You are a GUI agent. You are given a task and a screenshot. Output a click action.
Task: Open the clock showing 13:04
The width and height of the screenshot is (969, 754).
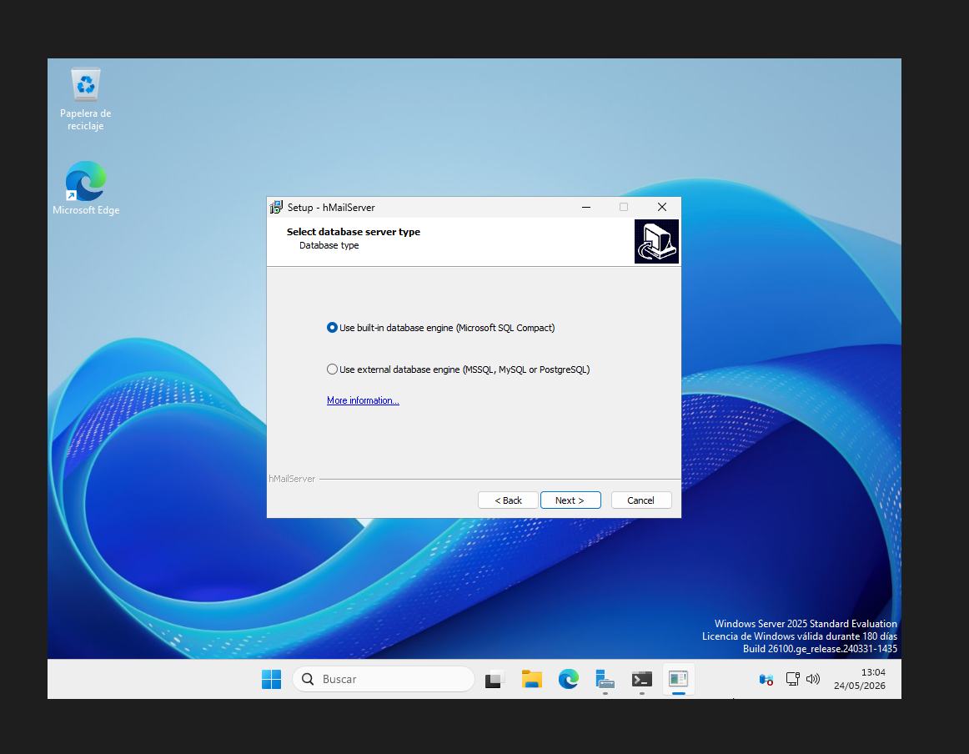(860, 679)
